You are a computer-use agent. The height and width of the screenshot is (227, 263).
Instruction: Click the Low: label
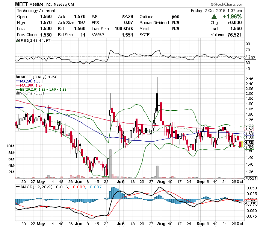tap(21, 29)
